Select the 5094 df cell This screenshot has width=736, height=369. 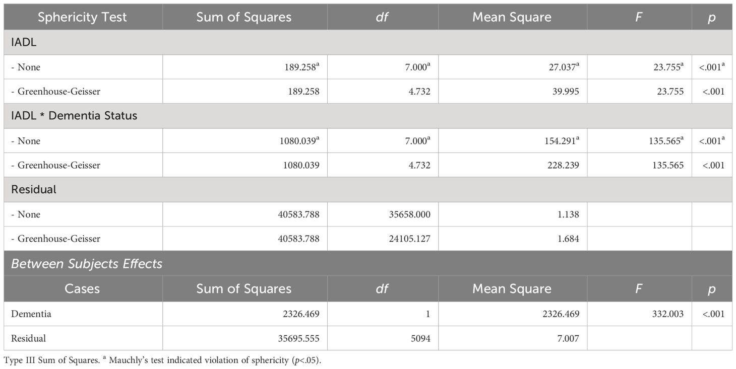(419, 338)
